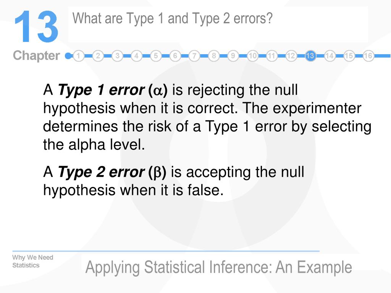
Task: Select chapter 11 on the chapter line
Action: pyautogui.click(x=271, y=56)
